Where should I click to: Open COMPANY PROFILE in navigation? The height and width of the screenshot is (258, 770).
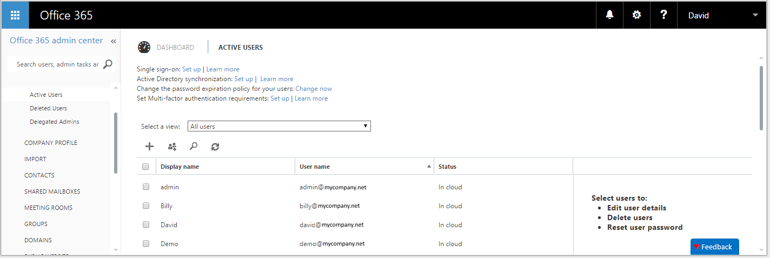click(51, 143)
